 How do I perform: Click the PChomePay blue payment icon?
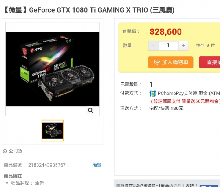(153, 94)
